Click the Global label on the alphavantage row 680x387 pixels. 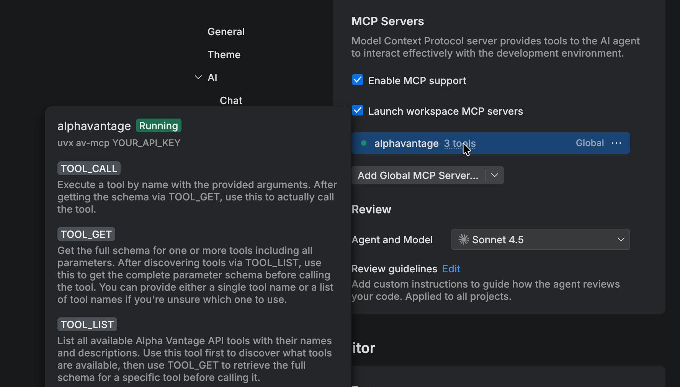[589, 143]
